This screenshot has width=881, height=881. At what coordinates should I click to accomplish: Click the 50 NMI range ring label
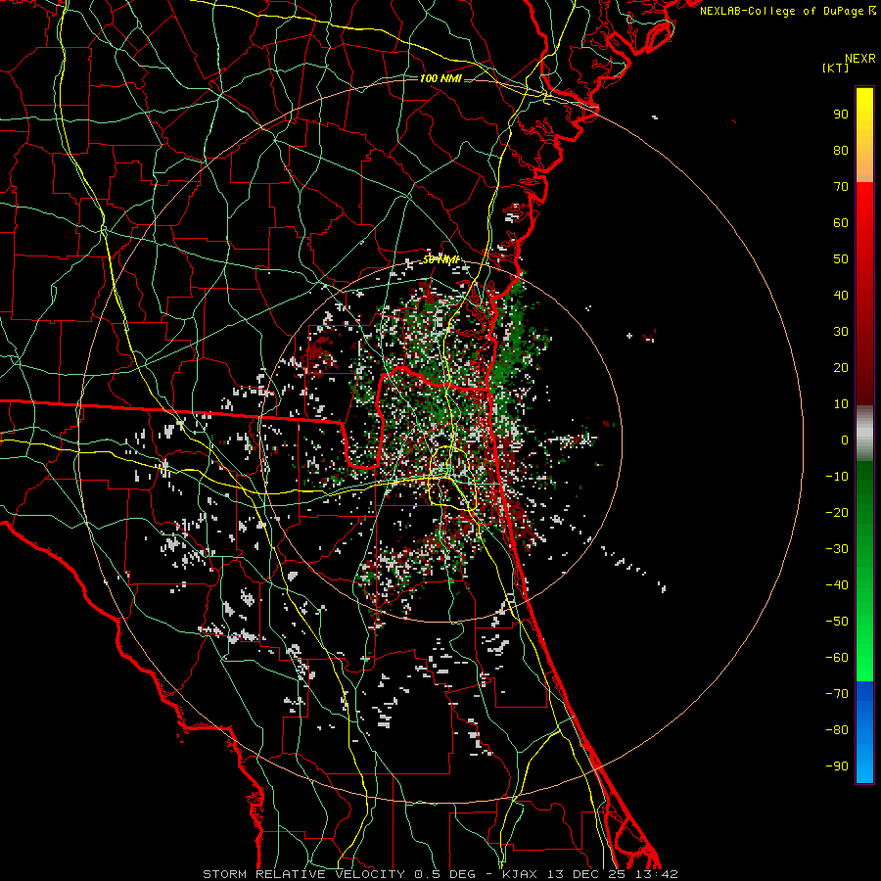441,259
